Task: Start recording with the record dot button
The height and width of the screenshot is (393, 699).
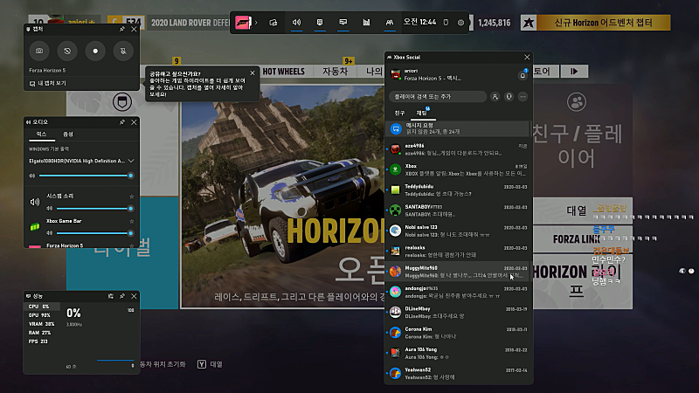Action: click(95, 51)
